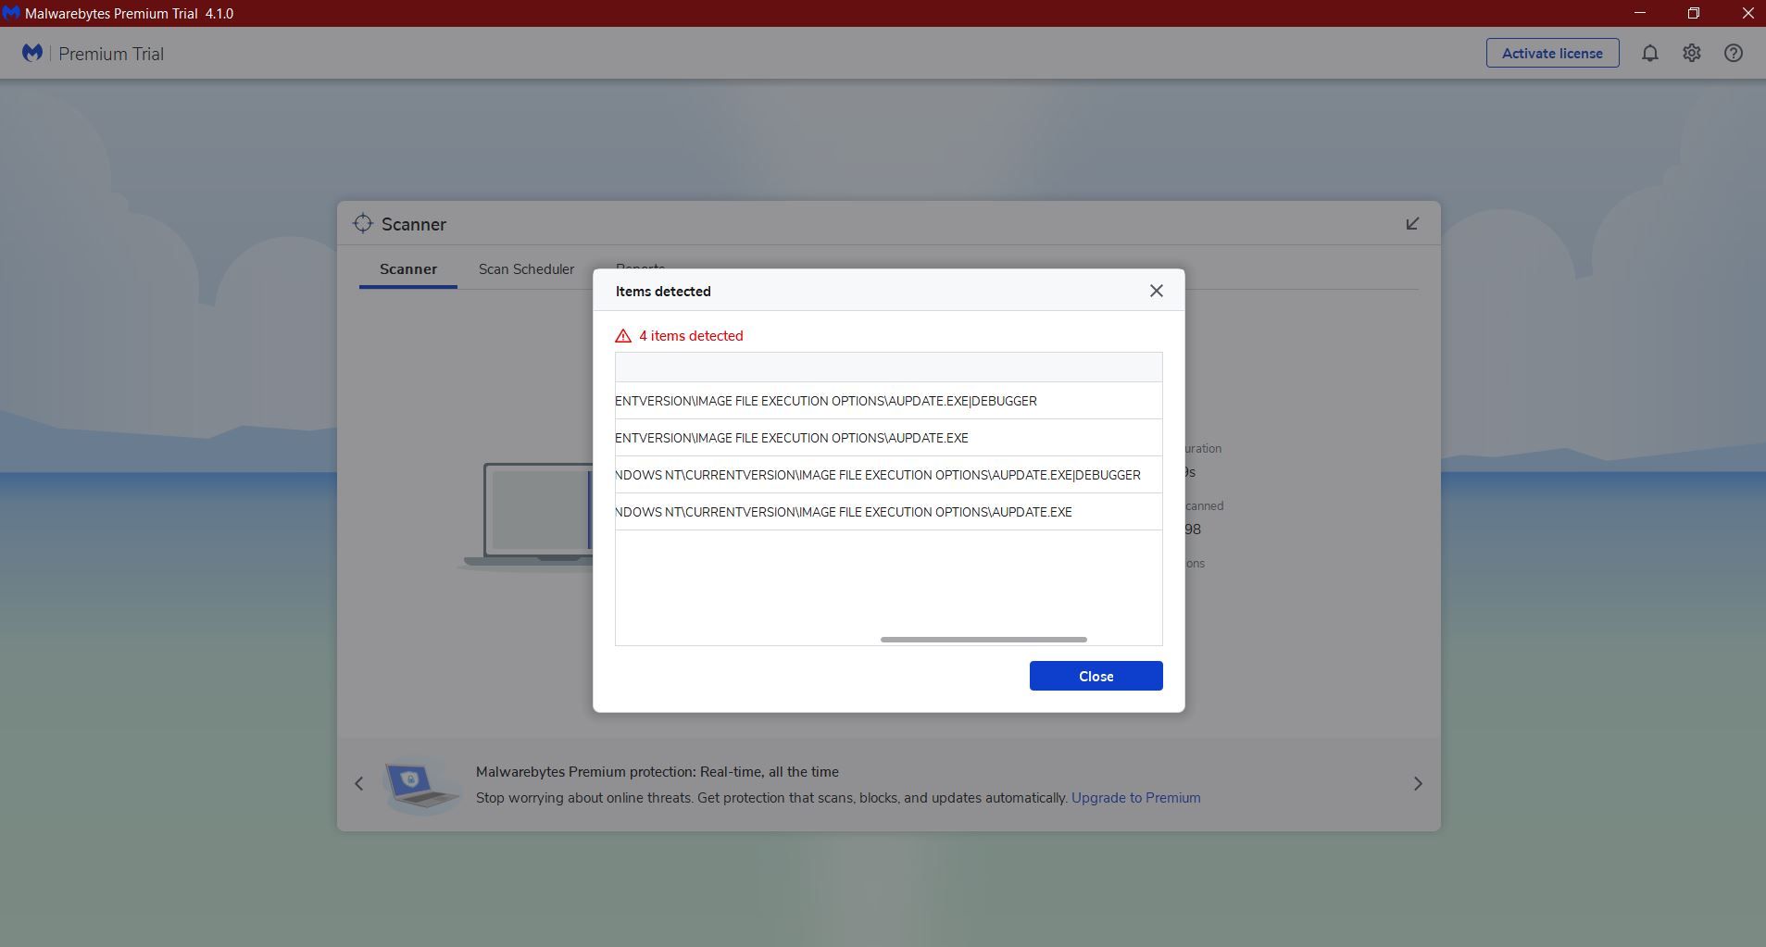Collapse the Scanner panel with arrow icon
1766x947 pixels.
(1412, 224)
